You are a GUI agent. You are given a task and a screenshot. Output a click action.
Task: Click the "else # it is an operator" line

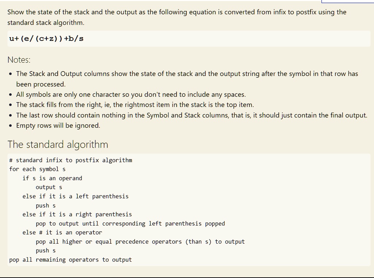(62, 232)
